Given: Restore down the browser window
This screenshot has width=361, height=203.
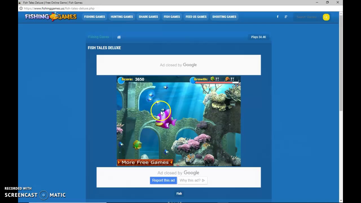Looking at the screenshot, I should 327,3.
